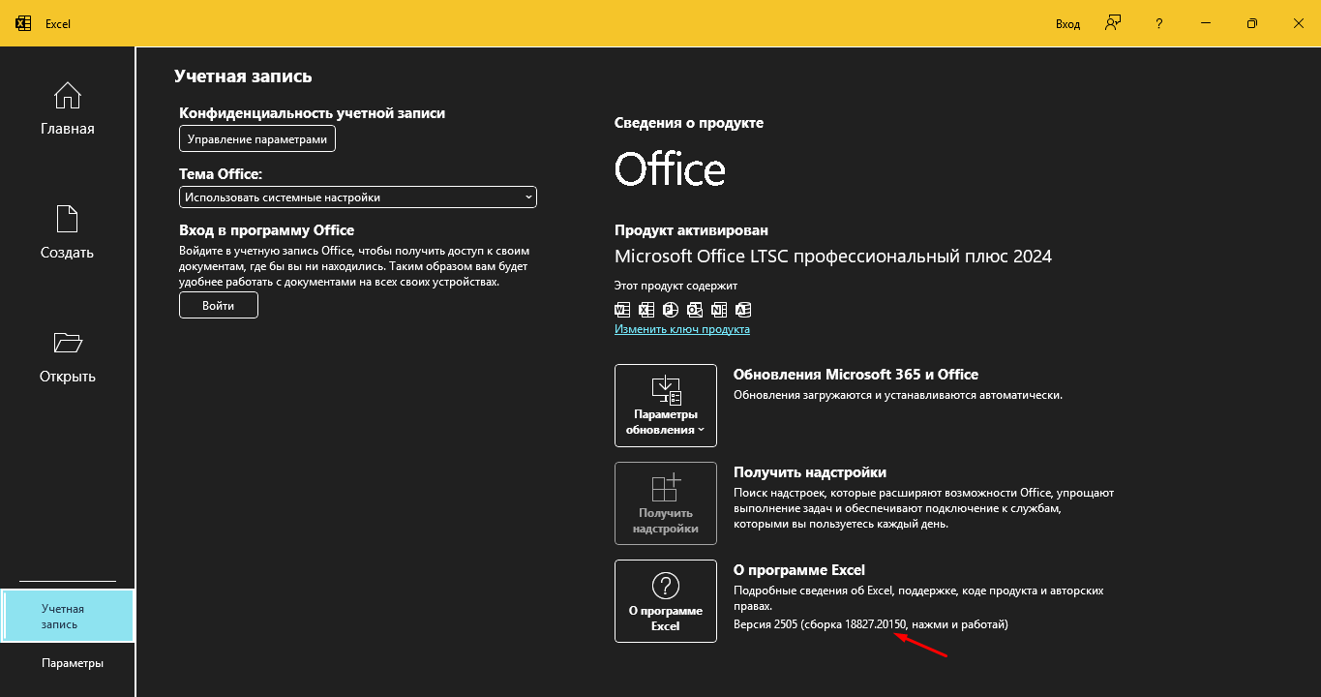This screenshot has height=697, width=1321.
Task: Open the Тема Office dropdown
Action: pyautogui.click(x=358, y=197)
